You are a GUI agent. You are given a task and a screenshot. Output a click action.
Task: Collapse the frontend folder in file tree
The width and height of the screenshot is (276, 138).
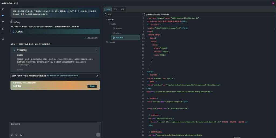[106, 20]
